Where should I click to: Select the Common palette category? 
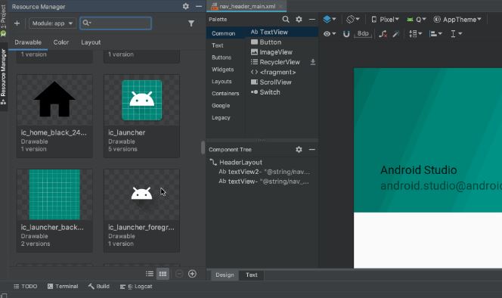tap(224, 33)
